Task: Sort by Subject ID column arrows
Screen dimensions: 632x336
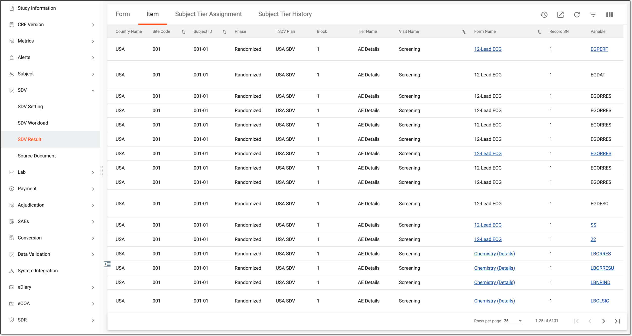Action: pyautogui.click(x=224, y=32)
